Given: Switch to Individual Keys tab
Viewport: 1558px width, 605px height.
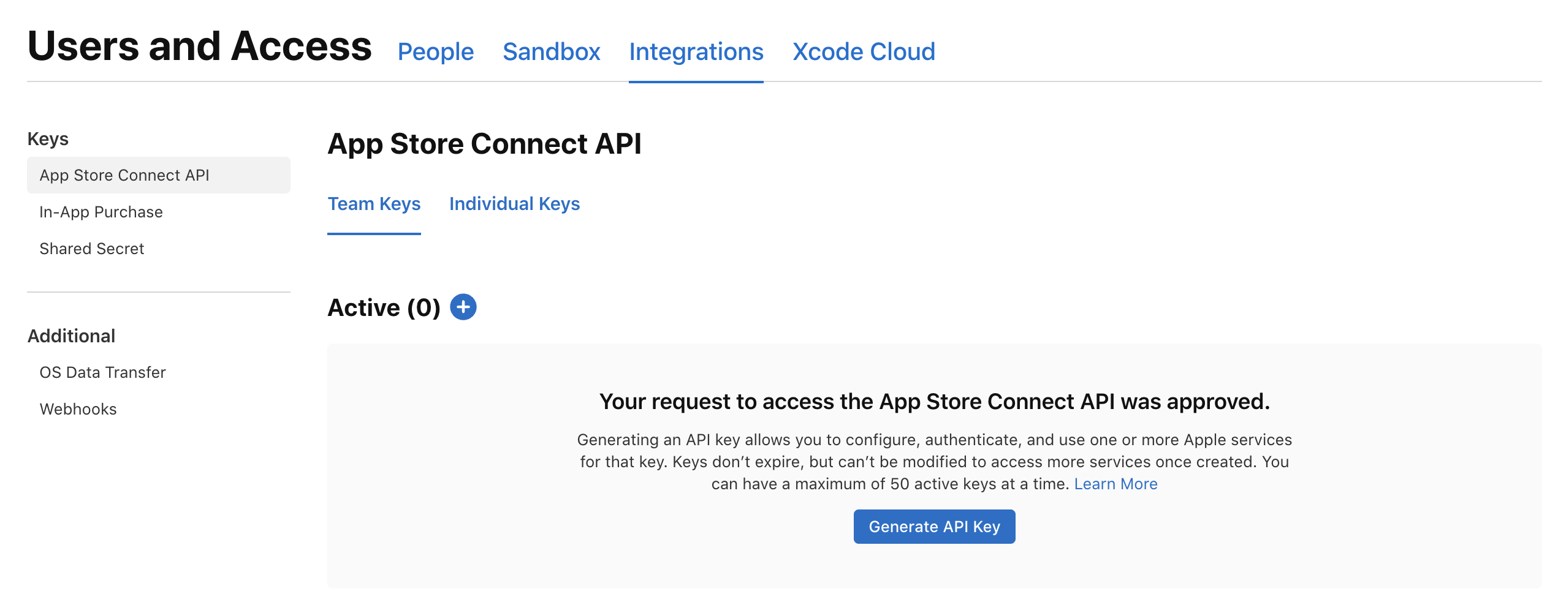Looking at the screenshot, I should tap(515, 204).
